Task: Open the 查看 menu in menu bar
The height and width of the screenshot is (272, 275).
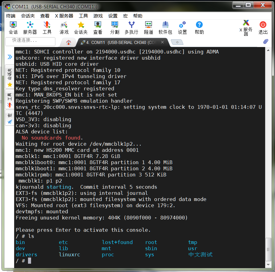Action: click(x=45, y=16)
